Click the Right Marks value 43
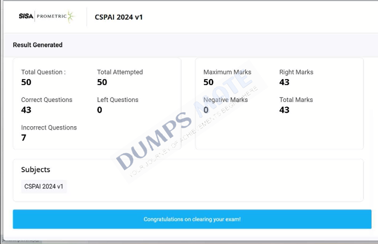 click(284, 82)
